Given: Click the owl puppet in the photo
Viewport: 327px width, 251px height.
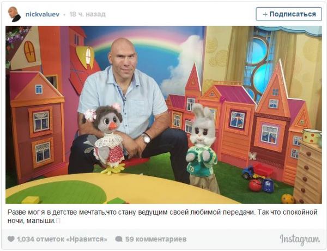Looking at the screenshot, I should tap(106, 138).
